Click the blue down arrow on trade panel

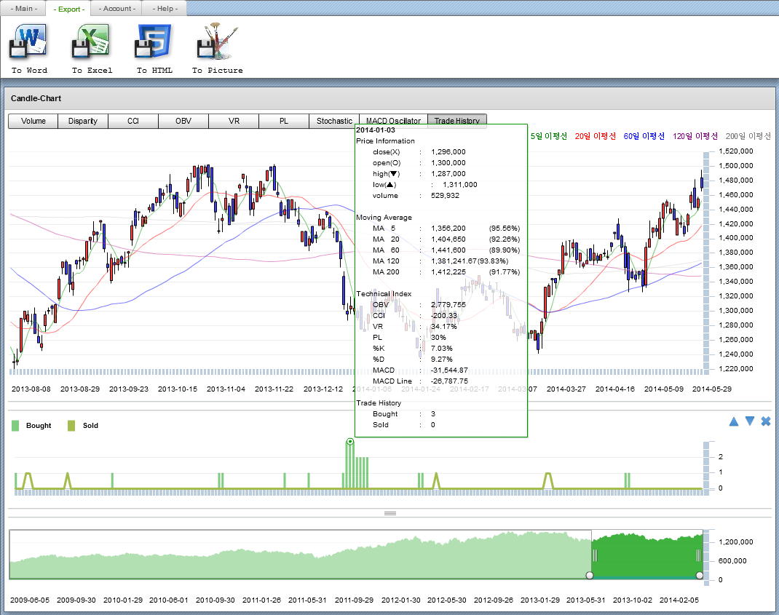coord(749,421)
